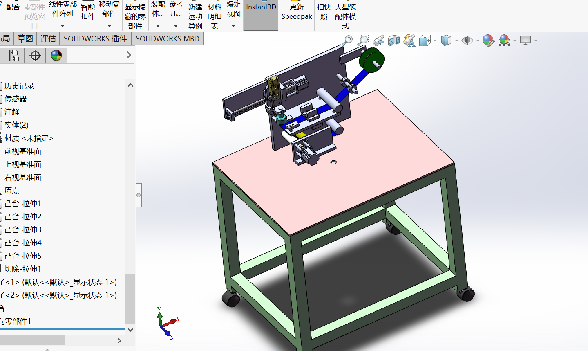Click the 线性零部件阵列 command
The height and width of the screenshot is (351, 588).
click(63, 9)
